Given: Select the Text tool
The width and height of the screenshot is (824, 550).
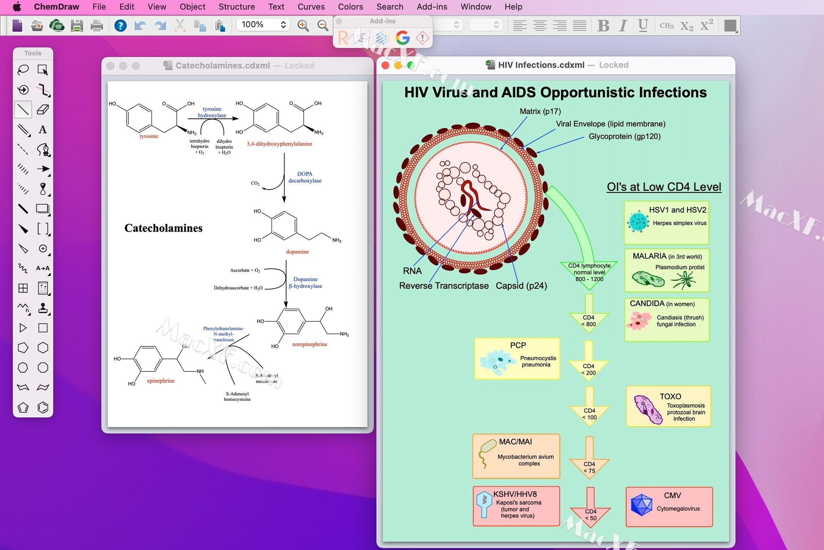Looking at the screenshot, I should click(43, 130).
